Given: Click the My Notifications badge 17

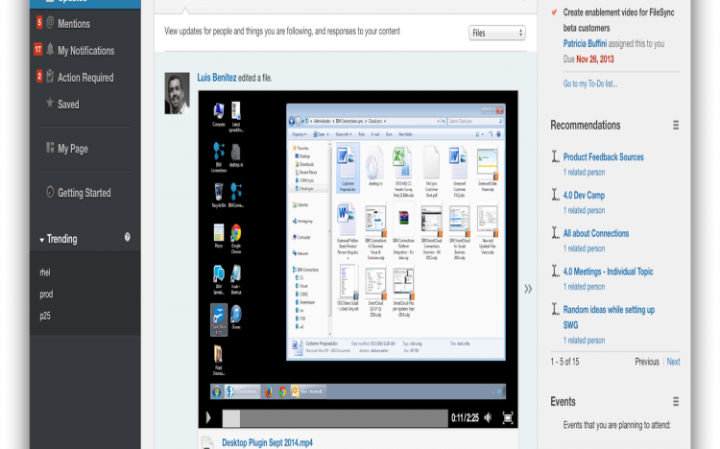Looking at the screenshot, I should (x=38, y=49).
